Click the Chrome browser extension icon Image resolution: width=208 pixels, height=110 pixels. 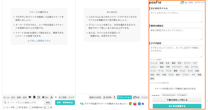click(130, 104)
